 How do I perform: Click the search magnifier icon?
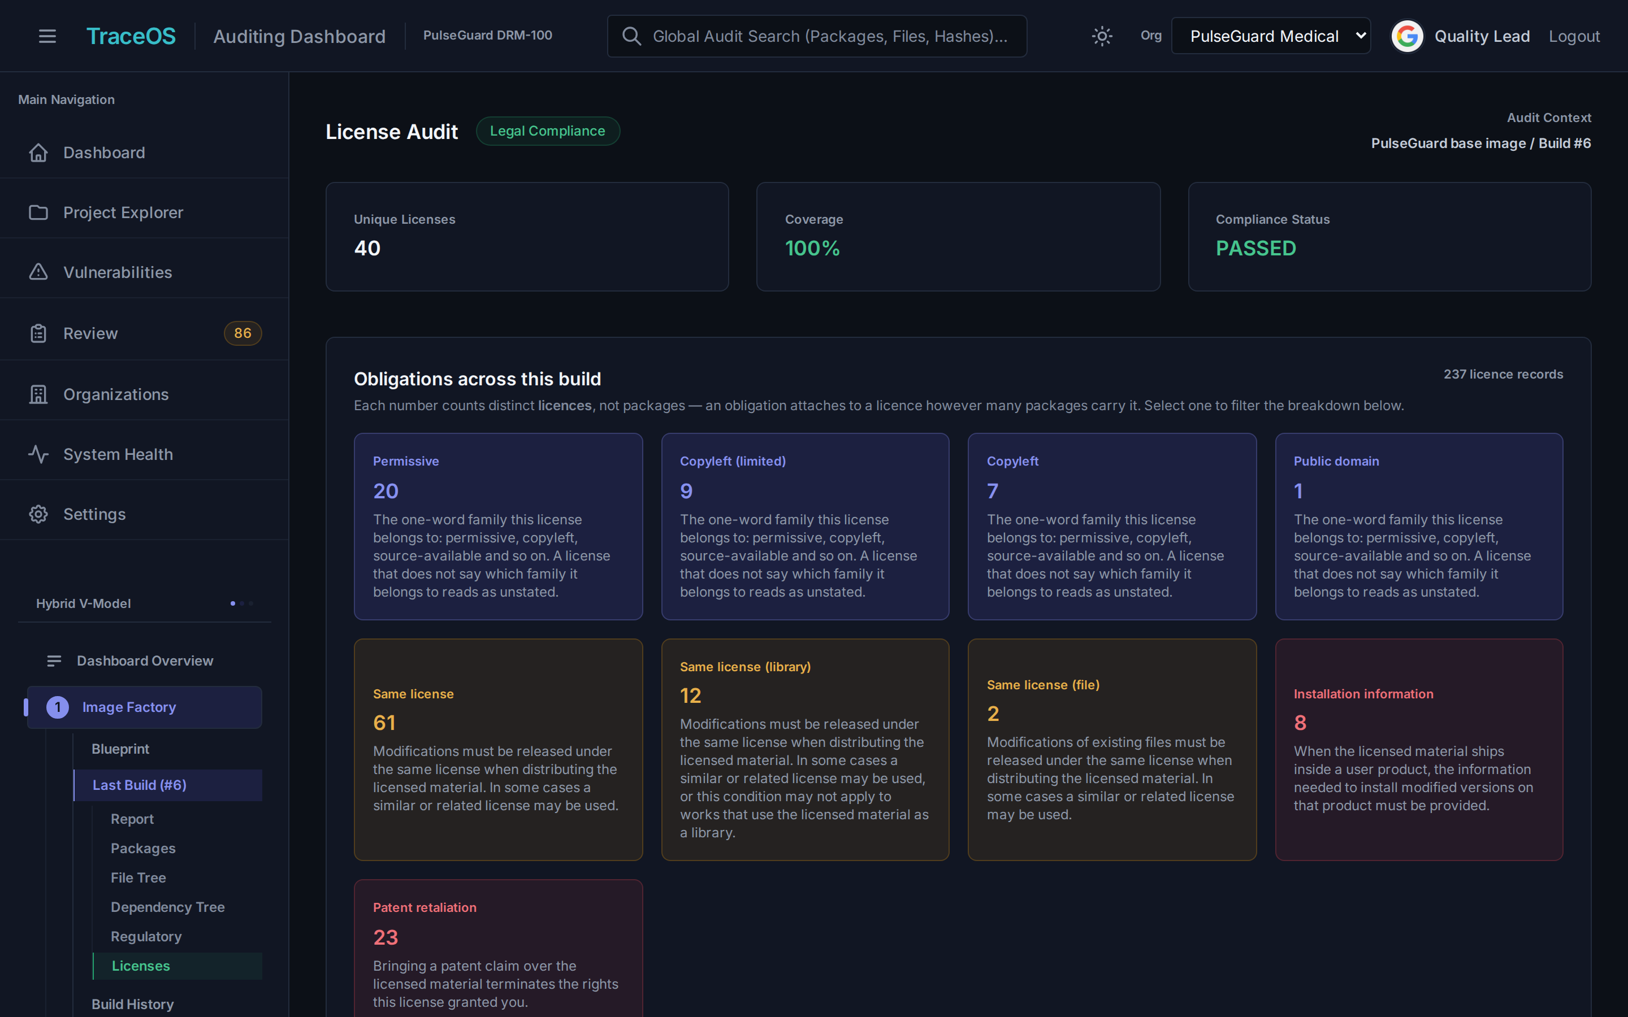pos(631,36)
